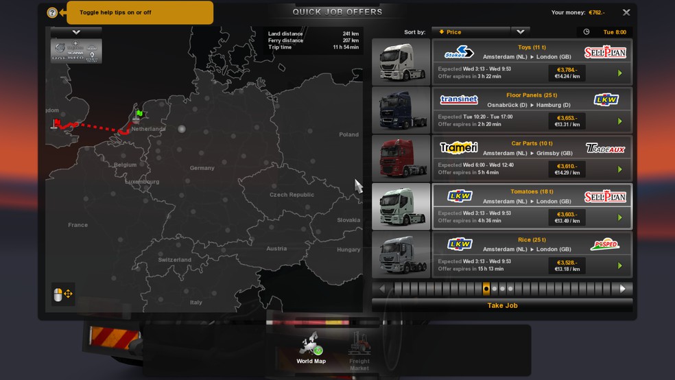Click the €3,653 price of Floor Panels offer
The width and height of the screenshot is (675, 380).
(567, 118)
